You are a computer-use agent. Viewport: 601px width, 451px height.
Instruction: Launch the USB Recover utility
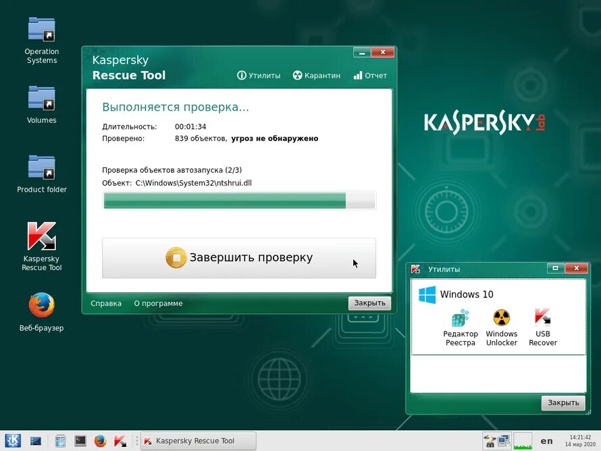(x=543, y=328)
